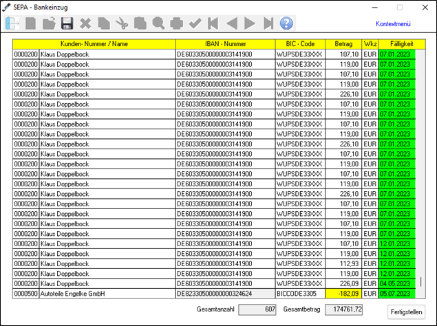
Task: Click the Wkz column header
Action: point(370,44)
